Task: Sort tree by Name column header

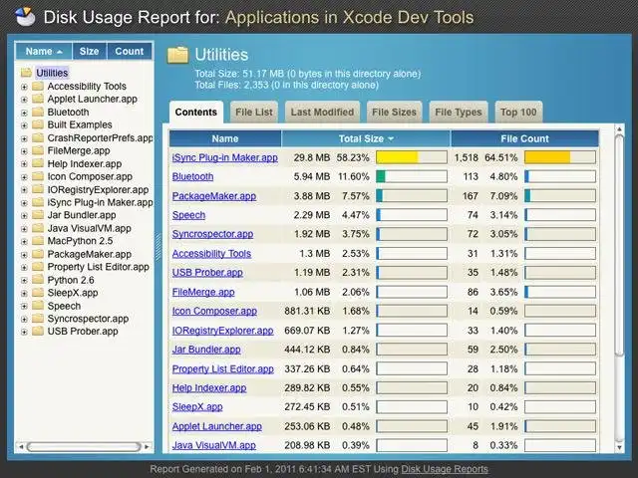Action: [x=44, y=51]
